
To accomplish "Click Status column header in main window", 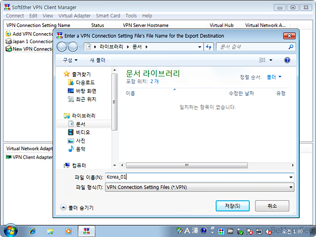I will 104,25.
